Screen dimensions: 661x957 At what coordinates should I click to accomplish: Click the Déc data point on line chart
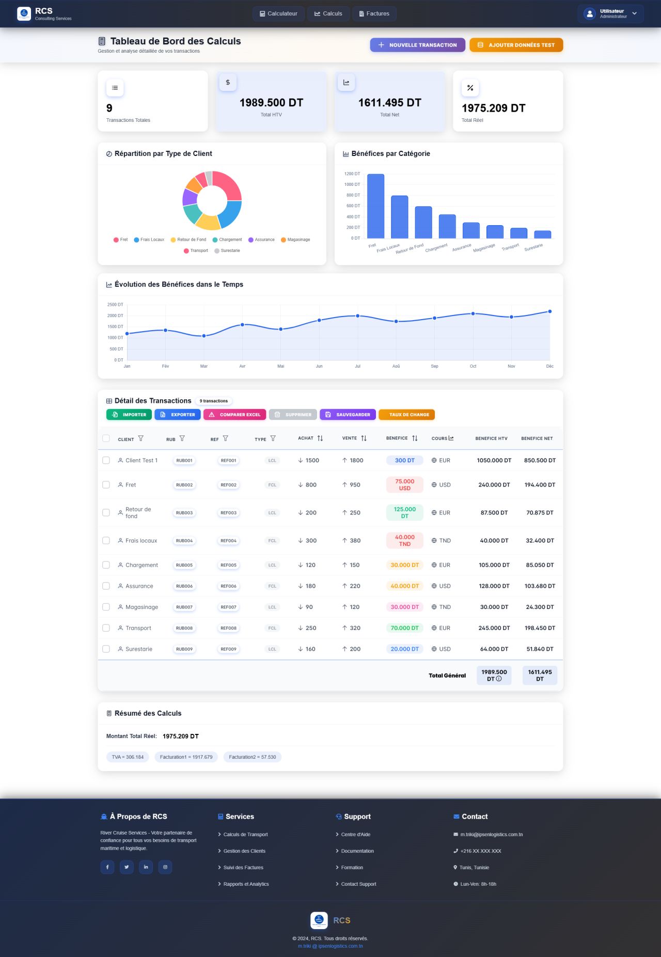pos(550,311)
